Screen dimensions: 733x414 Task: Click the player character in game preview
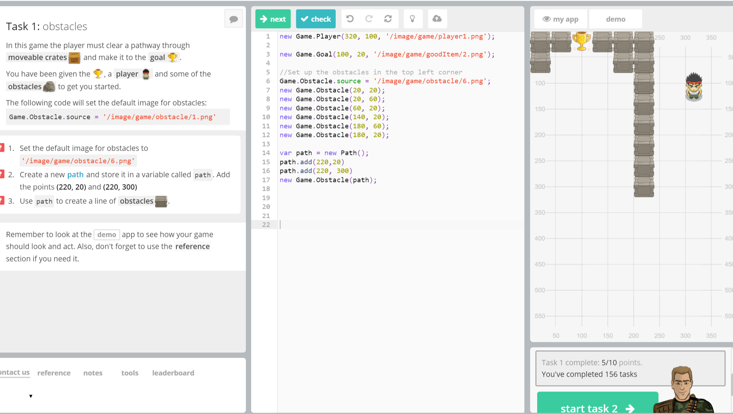(x=694, y=87)
